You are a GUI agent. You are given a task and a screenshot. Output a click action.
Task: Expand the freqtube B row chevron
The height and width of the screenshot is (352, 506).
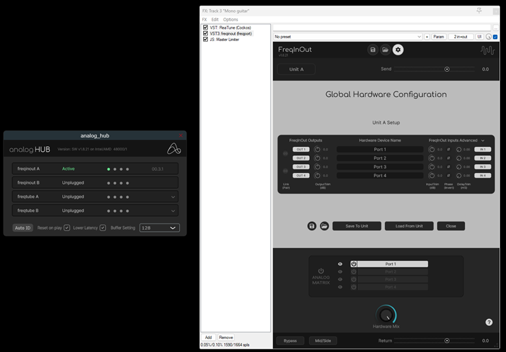pos(173,211)
